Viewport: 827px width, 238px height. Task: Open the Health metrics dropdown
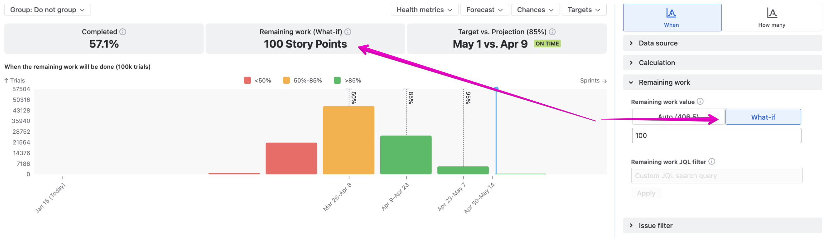tap(424, 10)
